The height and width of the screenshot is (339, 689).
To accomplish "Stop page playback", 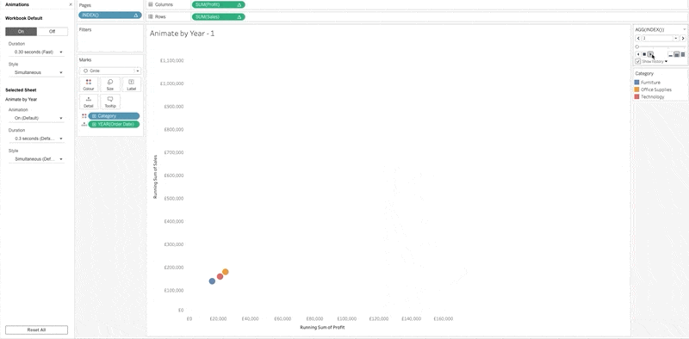I will tap(644, 54).
